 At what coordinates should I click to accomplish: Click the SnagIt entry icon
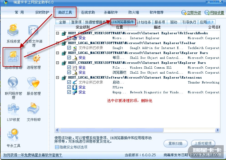75,48
